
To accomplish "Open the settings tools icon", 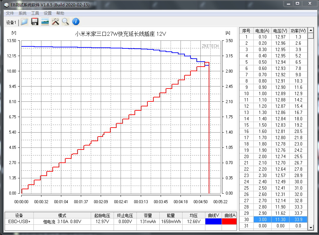I will [55, 22].
